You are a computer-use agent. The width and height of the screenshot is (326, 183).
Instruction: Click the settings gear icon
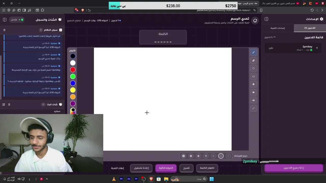pos(321,19)
